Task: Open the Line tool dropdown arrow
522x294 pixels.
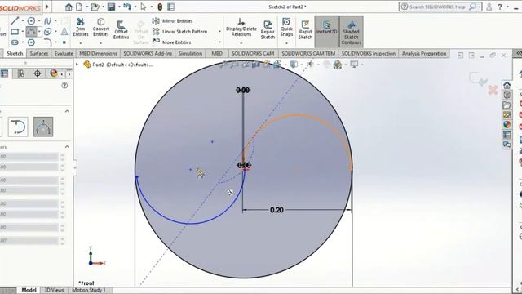Action: (23, 21)
